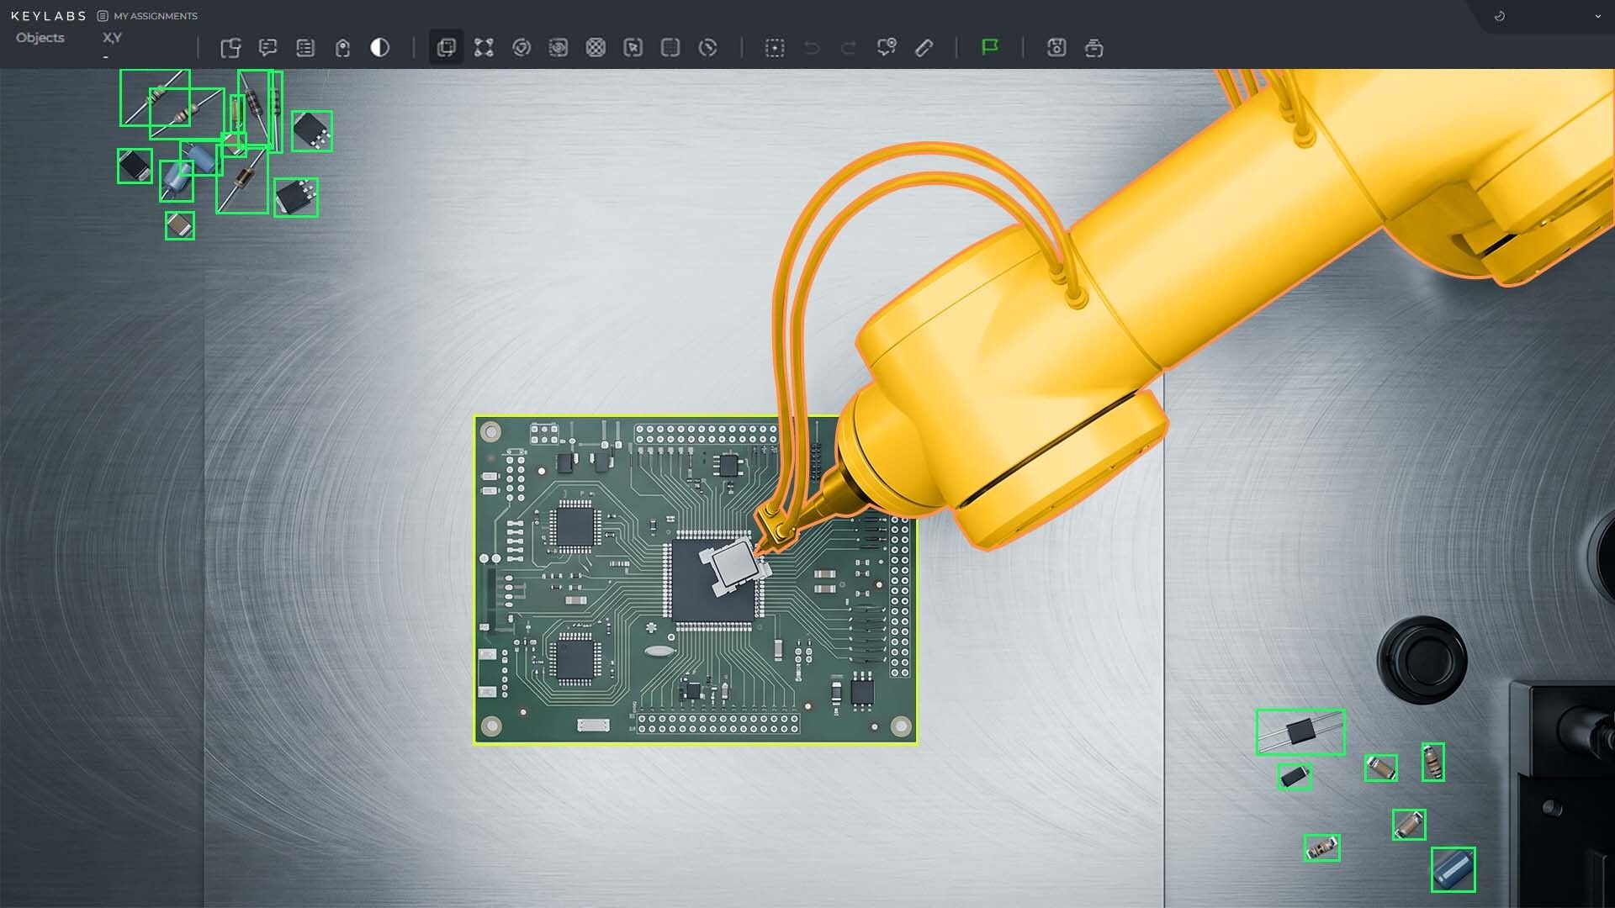Image resolution: width=1615 pixels, height=908 pixels.
Task: Open the tag labels tool
Action: coord(342,48)
